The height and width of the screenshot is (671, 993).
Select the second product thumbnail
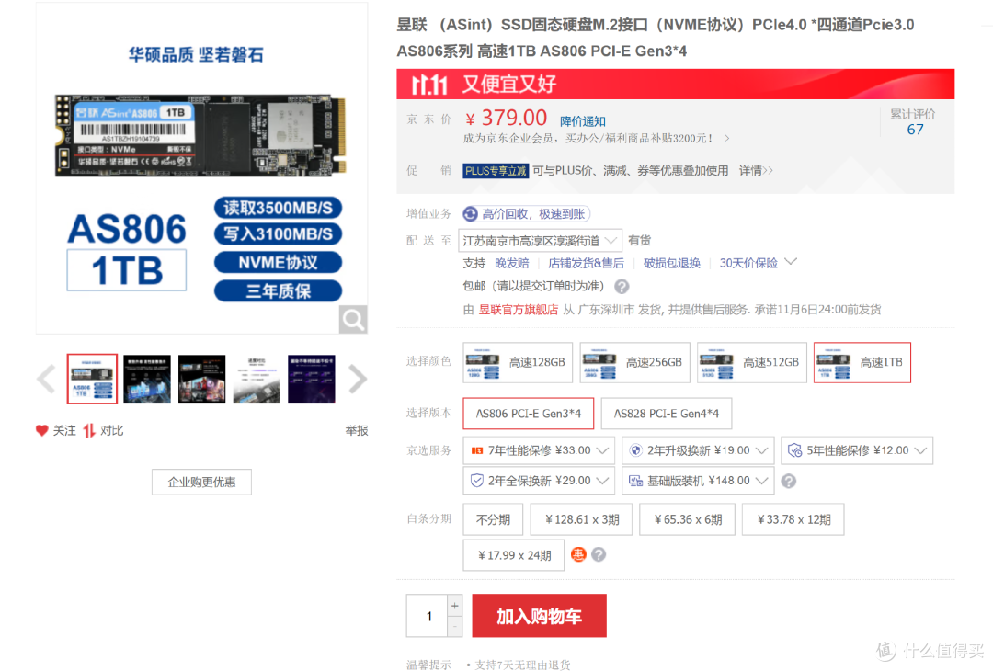(147, 379)
